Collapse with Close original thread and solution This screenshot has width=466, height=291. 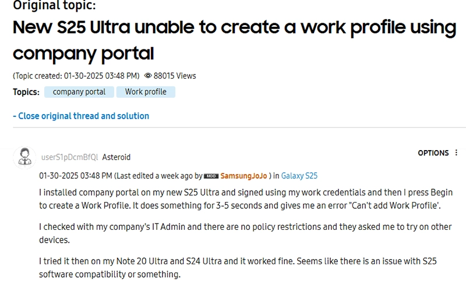(x=81, y=116)
